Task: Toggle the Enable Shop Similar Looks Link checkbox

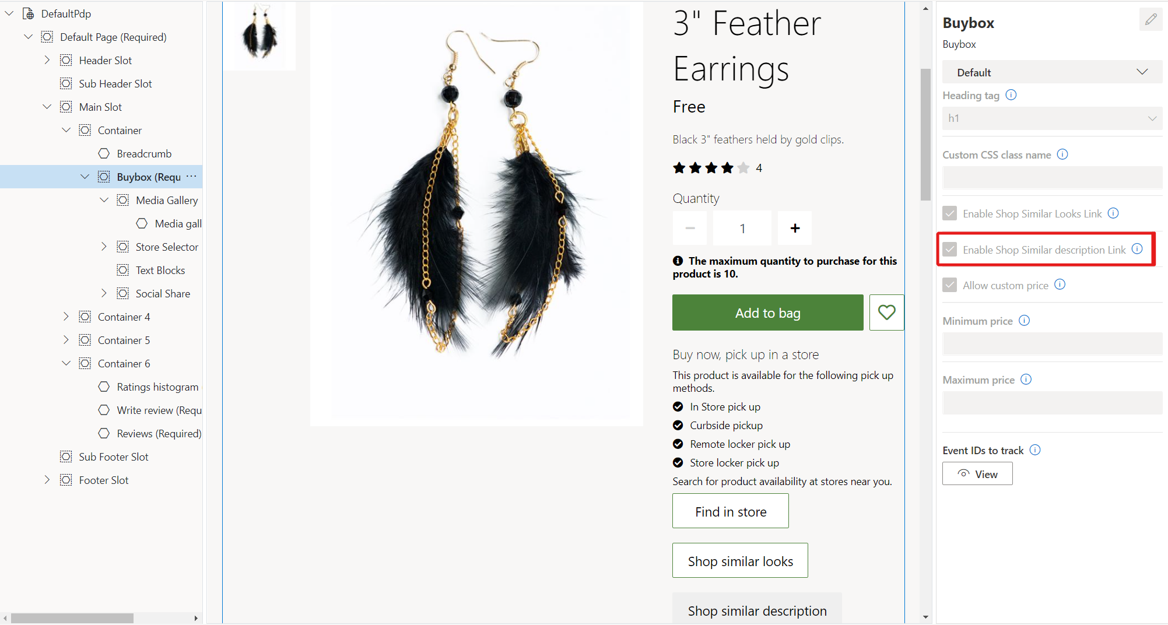Action: tap(949, 213)
